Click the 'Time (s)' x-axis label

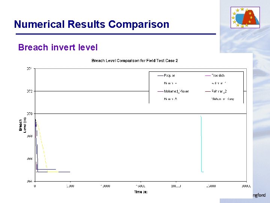click(x=141, y=192)
